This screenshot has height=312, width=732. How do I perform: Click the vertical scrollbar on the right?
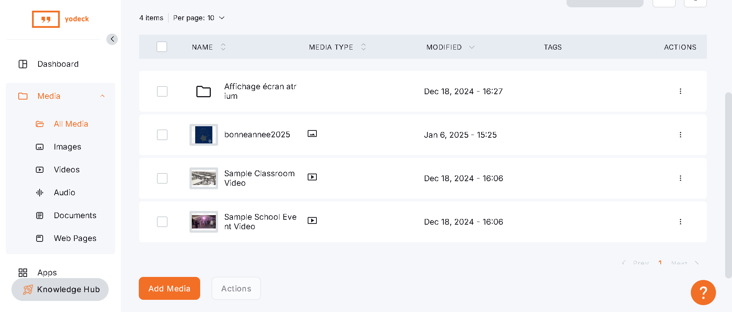click(728, 185)
